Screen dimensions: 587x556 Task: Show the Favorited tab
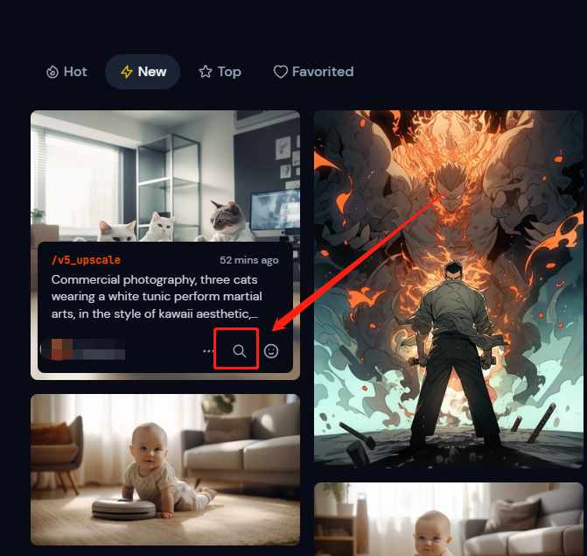point(313,72)
